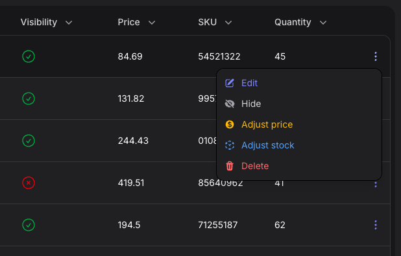Image resolution: width=401 pixels, height=256 pixels.
Task: Open three-dot menu for SKU 71255187 row
Action: pyautogui.click(x=376, y=225)
